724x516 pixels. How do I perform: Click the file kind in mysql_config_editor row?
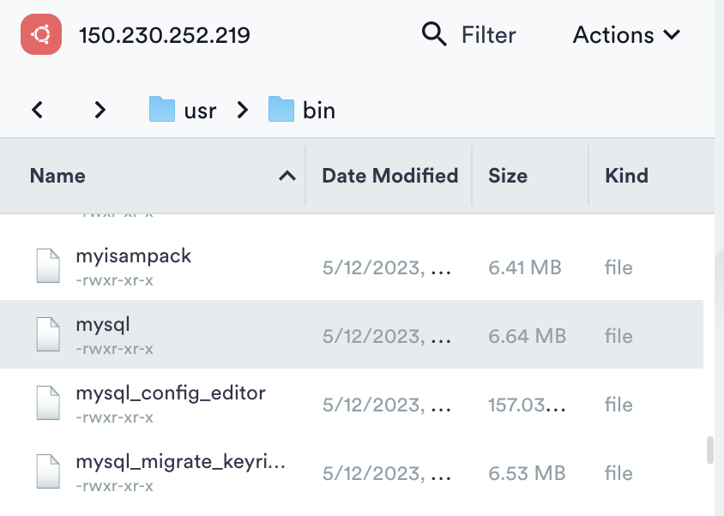(x=618, y=405)
